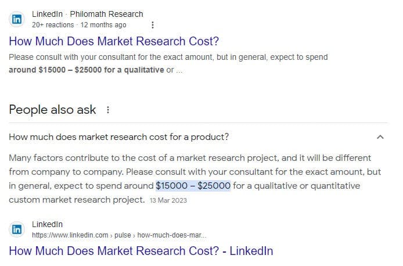403x266 pixels.
Task: Click the 'People also ask' heading
Action: point(52,110)
